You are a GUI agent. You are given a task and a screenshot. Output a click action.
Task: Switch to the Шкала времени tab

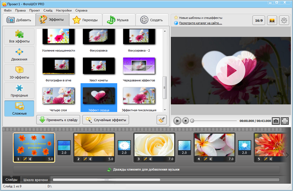[36, 180]
